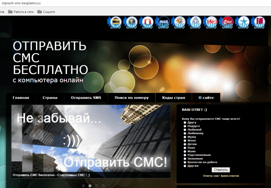The height and width of the screenshot is (188, 271).
Task: Open the Otel SMS operator icon
Action: 227,23
